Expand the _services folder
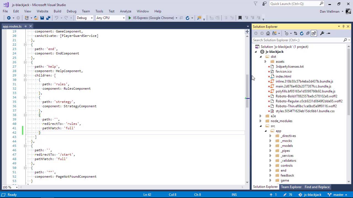This screenshot has height=198, width=353. point(271,156)
